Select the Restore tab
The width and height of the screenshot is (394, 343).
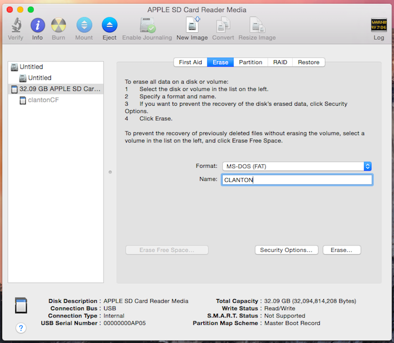click(308, 63)
